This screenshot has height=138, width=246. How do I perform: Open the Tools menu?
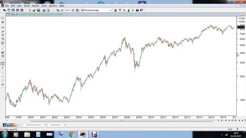(44, 6)
